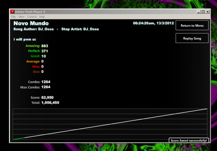Image resolution: width=217 pixels, height=151 pixels.
Task: Open the Help menu
Action: (x=42, y=17)
